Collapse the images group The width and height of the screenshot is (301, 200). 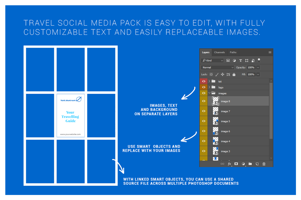pyautogui.click(x=209, y=93)
